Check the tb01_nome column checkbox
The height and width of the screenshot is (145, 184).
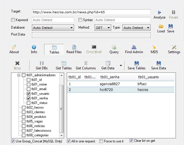point(28,84)
